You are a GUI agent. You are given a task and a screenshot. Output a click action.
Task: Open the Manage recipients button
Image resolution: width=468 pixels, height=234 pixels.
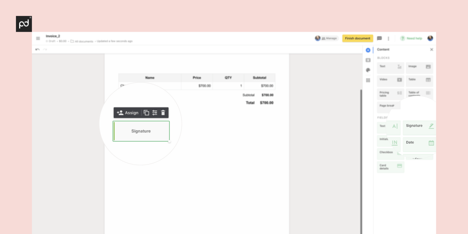click(x=327, y=38)
